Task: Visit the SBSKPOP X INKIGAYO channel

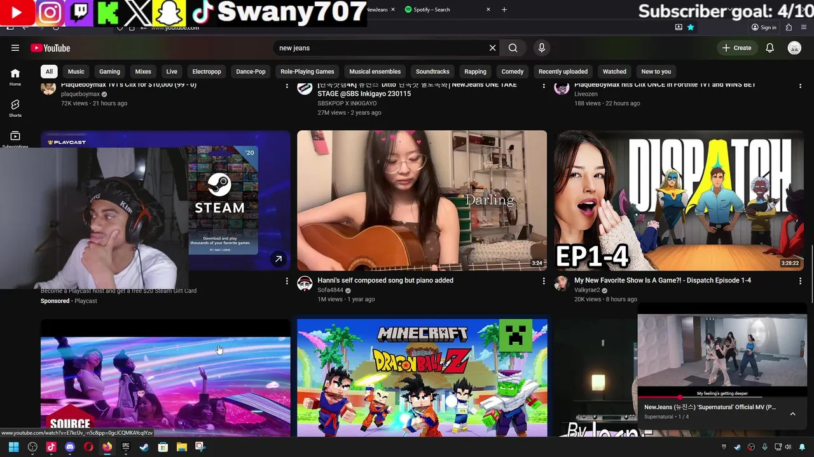Action: click(347, 103)
